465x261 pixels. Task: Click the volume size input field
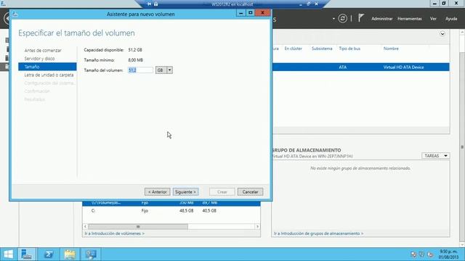coord(140,70)
